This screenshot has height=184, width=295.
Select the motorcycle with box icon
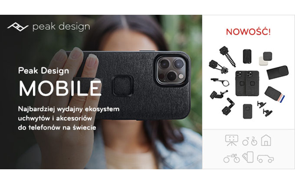coord(232,158)
